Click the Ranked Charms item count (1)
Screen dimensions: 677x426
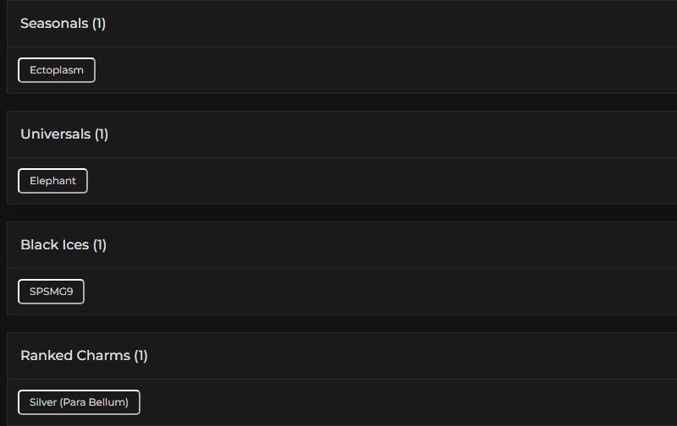click(140, 356)
